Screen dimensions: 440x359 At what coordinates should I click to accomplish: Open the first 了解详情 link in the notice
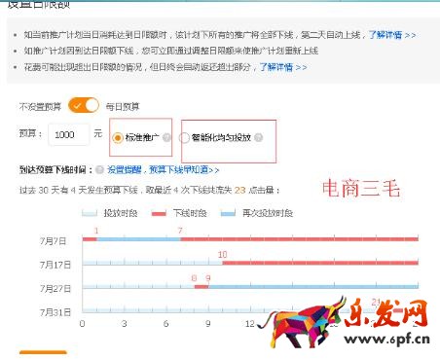pyautogui.click(x=392, y=35)
